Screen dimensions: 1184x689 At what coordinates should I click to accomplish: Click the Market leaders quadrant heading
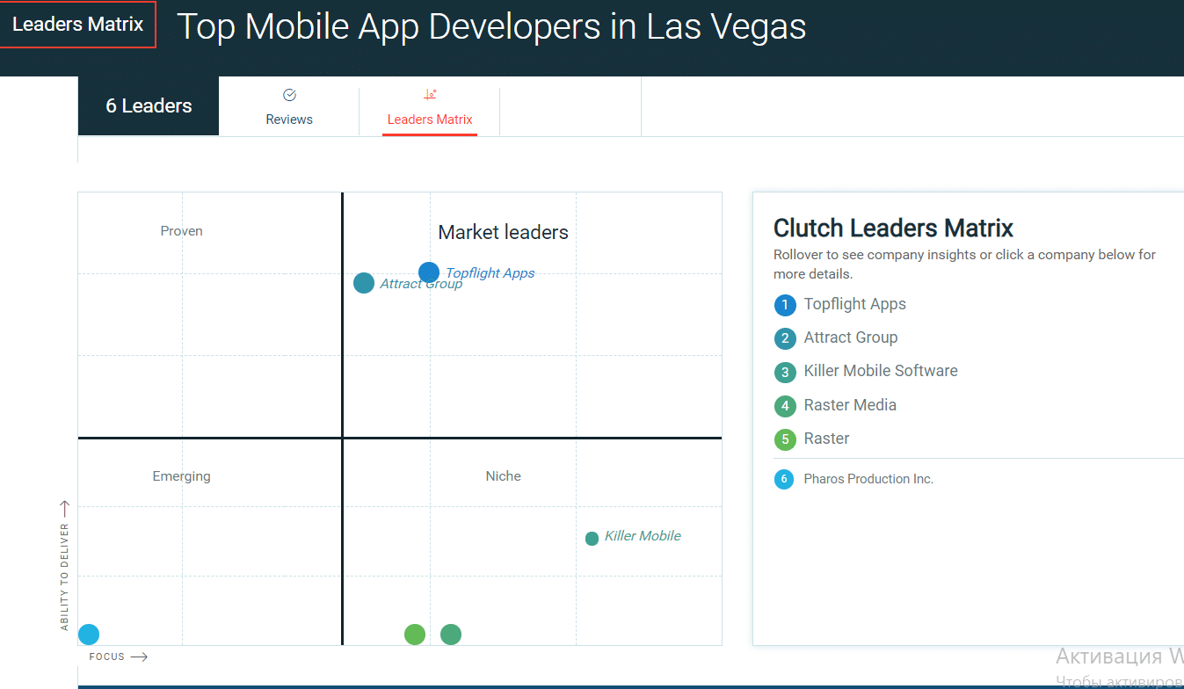[x=503, y=232]
